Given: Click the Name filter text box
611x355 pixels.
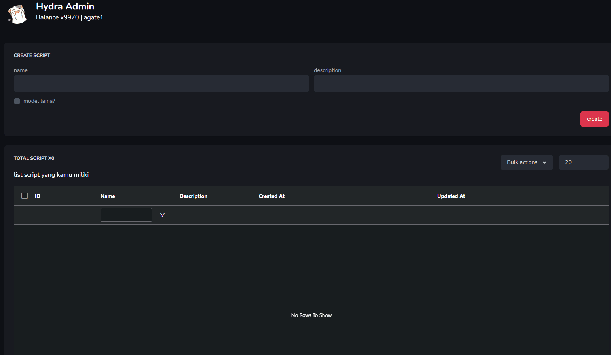Looking at the screenshot, I should pyautogui.click(x=126, y=215).
